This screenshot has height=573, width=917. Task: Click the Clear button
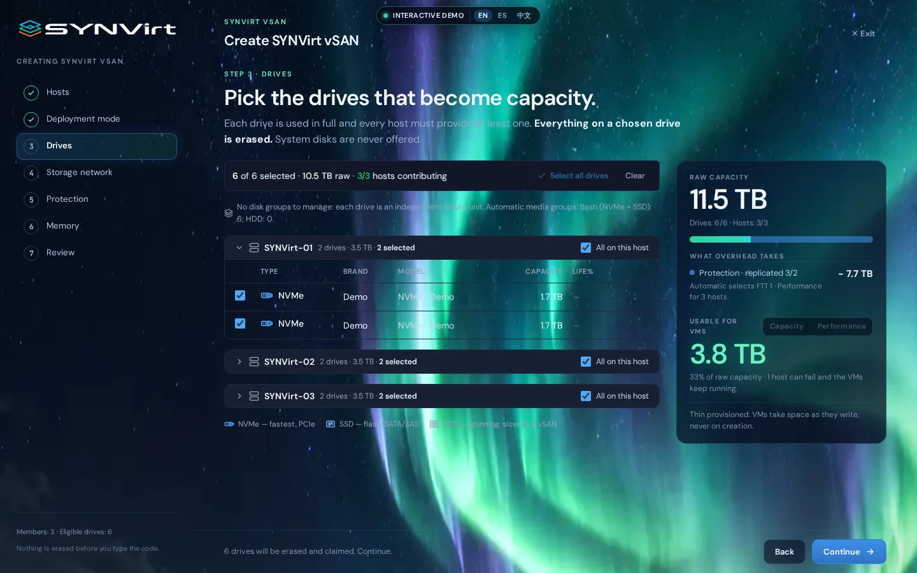(x=635, y=176)
